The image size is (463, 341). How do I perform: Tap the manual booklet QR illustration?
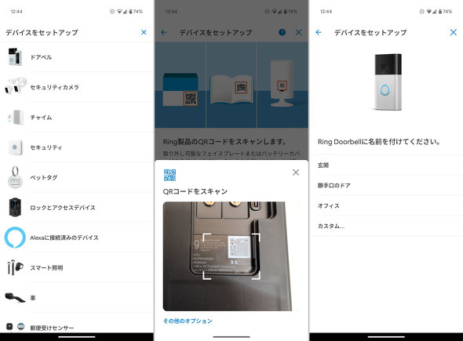click(x=231, y=89)
